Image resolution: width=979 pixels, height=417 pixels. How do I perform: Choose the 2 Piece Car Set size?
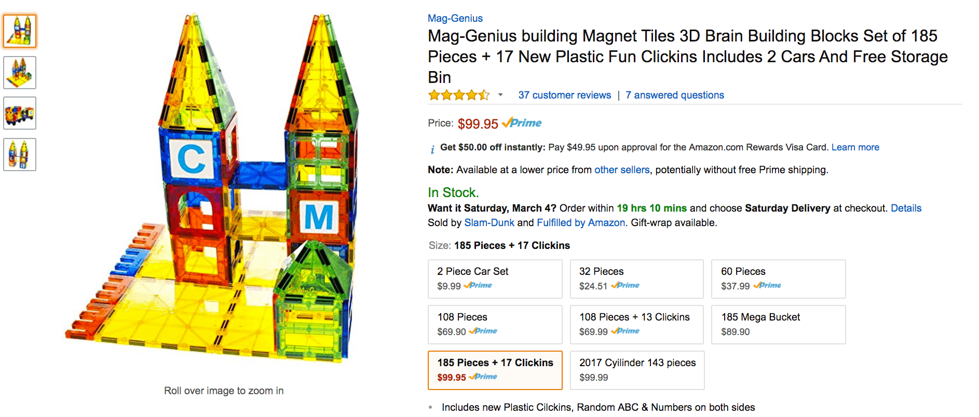pyautogui.click(x=495, y=279)
